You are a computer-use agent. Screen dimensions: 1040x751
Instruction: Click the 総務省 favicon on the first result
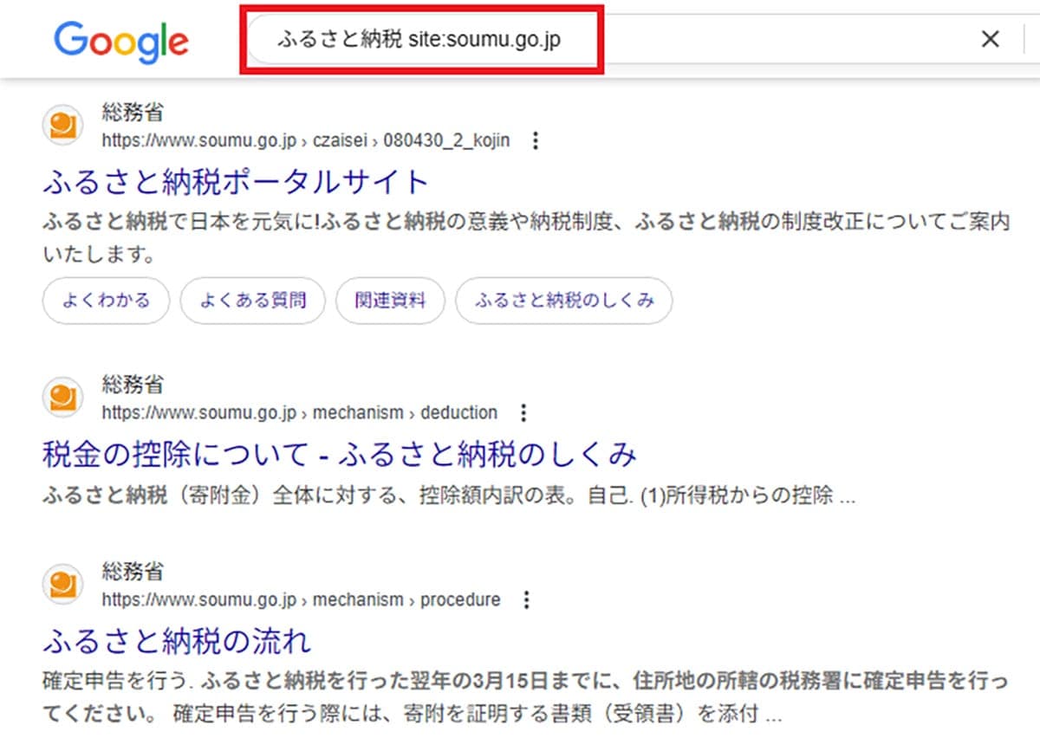pyautogui.click(x=61, y=124)
